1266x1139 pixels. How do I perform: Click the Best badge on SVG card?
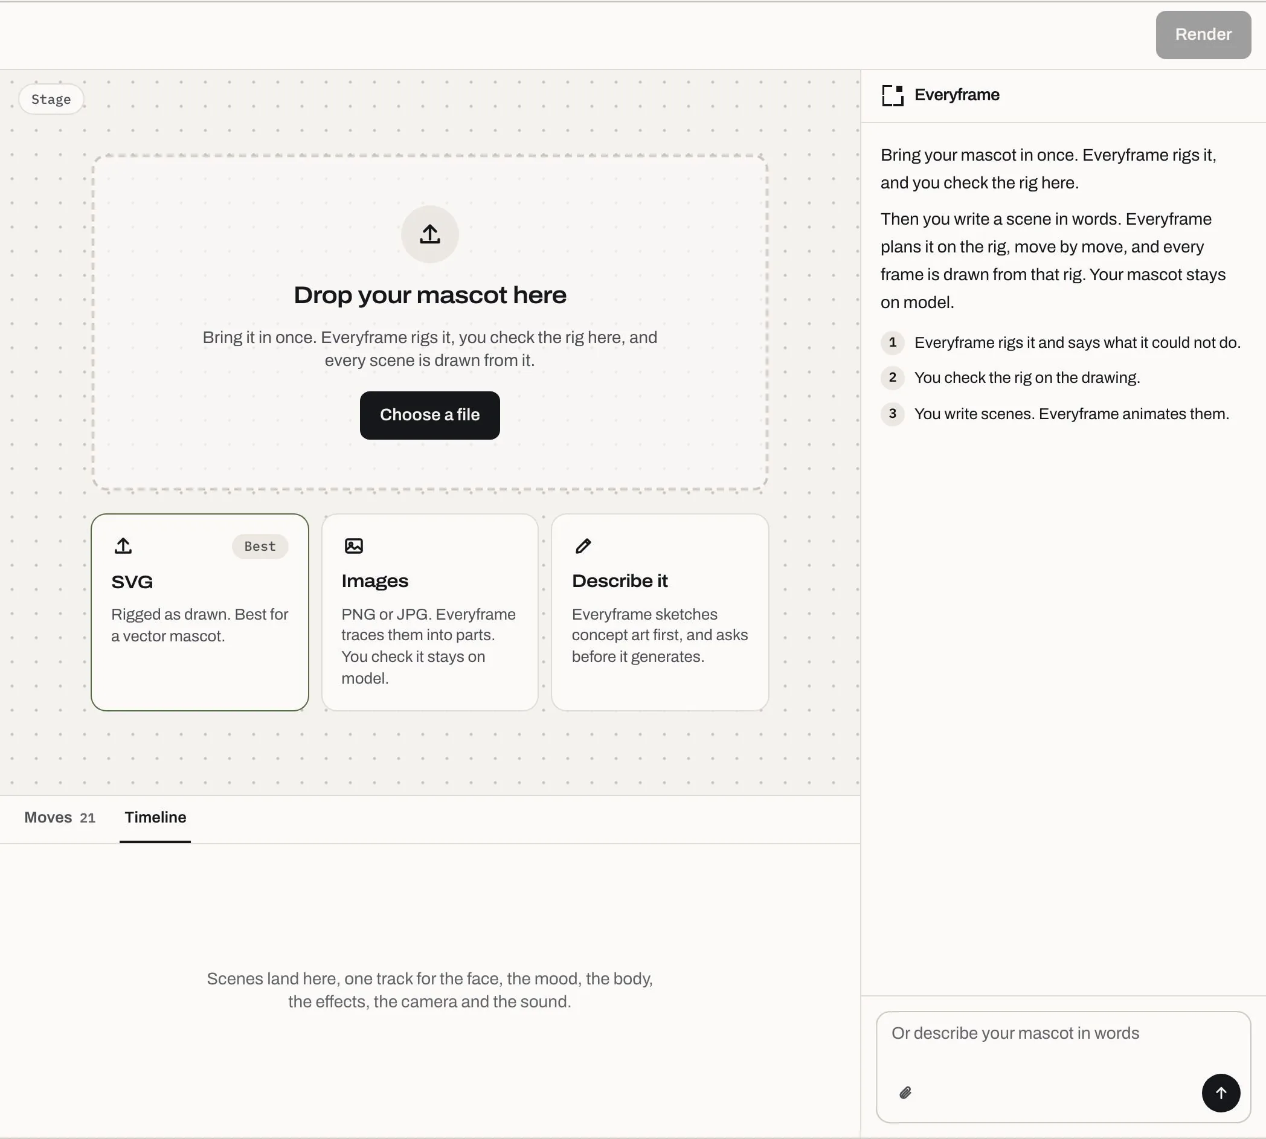pos(260,547)
